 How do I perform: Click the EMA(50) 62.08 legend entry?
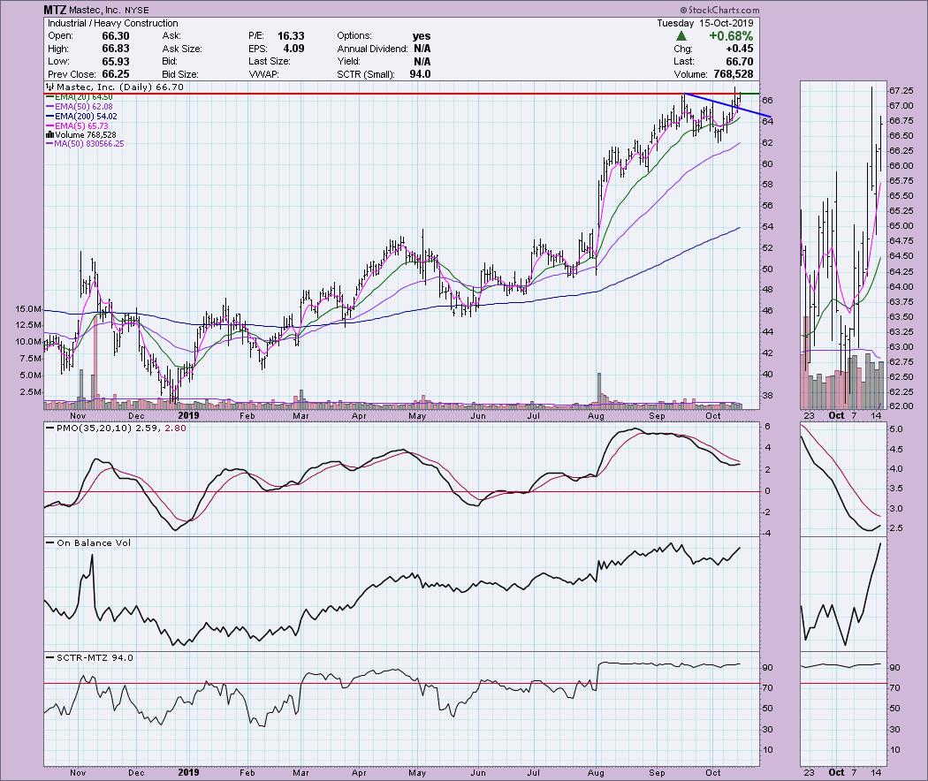click(x=83, y=107)
